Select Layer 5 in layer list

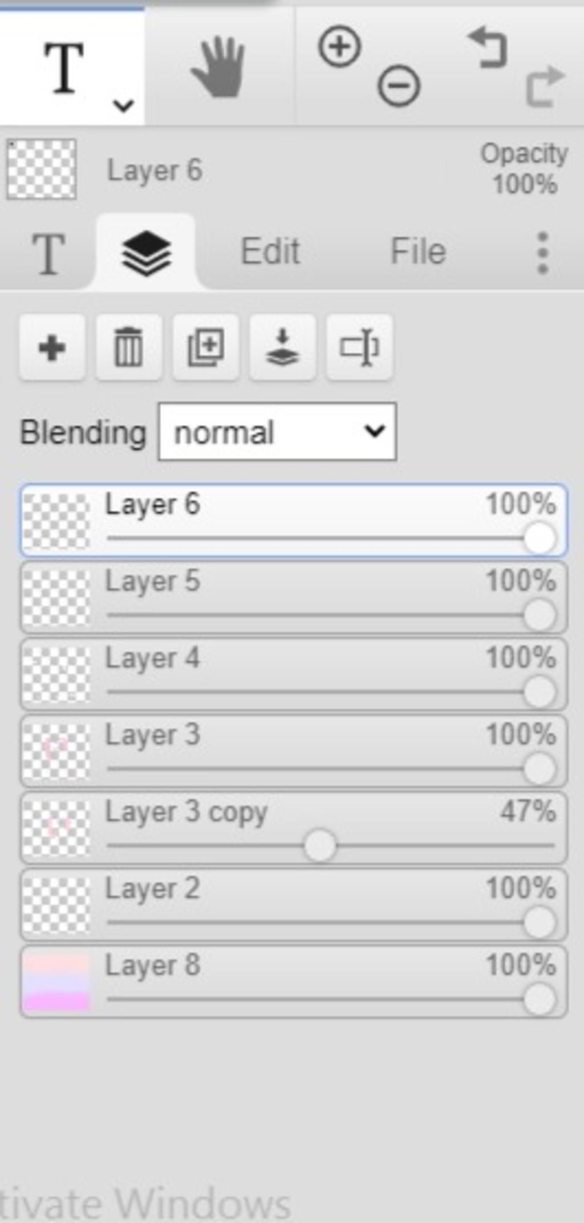click(294, 597)
